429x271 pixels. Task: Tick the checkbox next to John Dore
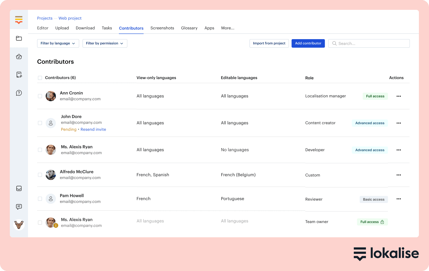40,123
